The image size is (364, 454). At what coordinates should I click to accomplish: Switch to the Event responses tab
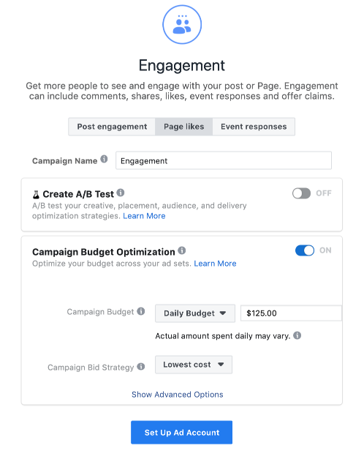click(254, 127)
